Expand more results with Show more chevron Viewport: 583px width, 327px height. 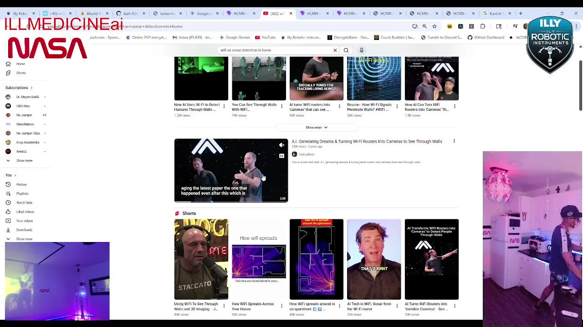pyautogui.click(x=317, y=128)
